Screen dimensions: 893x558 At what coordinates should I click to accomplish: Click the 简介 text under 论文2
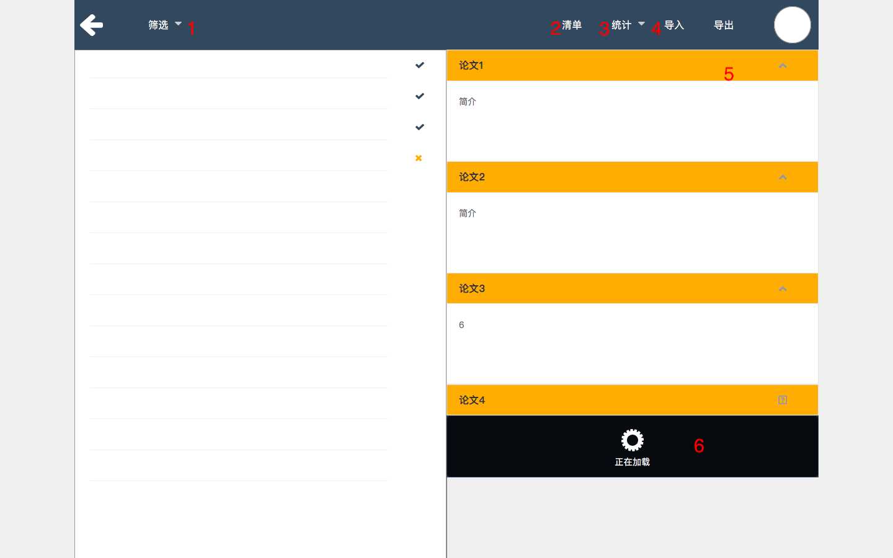point(468,213)
